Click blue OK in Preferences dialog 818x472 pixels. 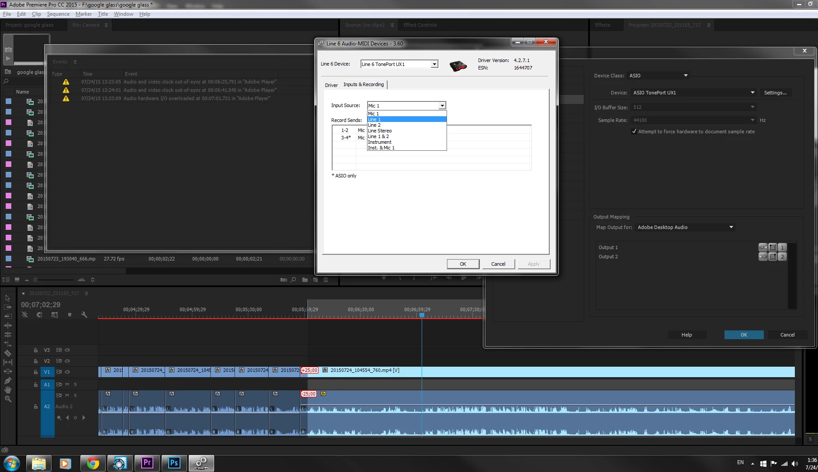coord(744,335)
